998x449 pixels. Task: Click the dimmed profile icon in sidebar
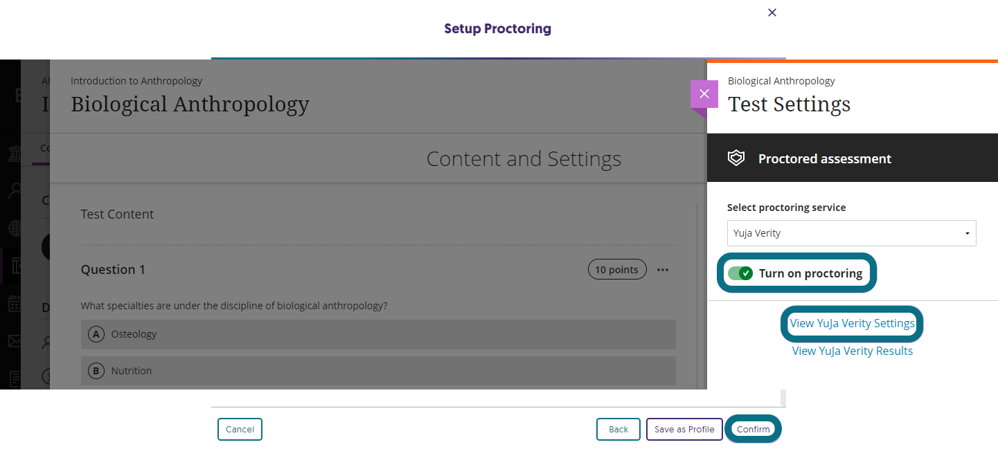(x=14, y=191)
